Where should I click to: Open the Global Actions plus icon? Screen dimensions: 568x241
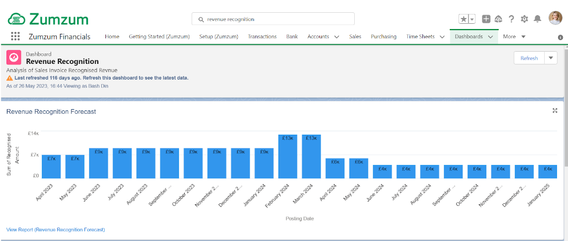(x=486, y=19)
